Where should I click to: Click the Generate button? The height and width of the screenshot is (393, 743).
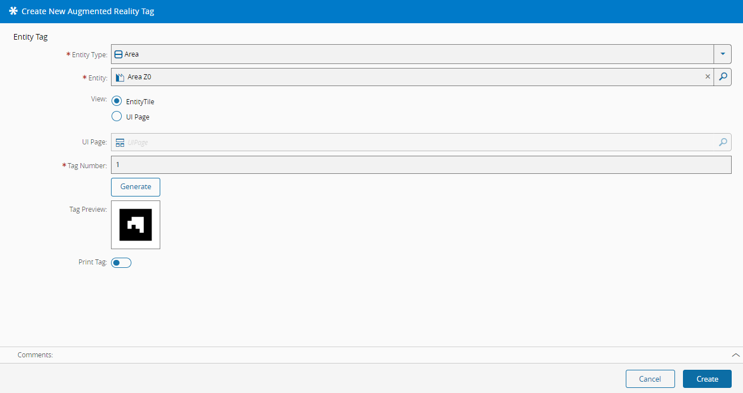(135, 187)
